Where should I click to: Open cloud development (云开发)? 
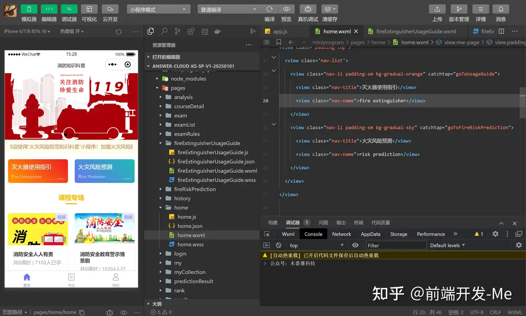pyautogui.click(x=110, y=9)
